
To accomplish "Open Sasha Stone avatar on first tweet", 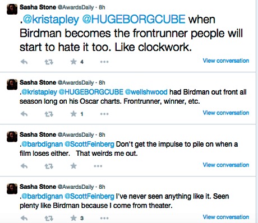I will 12,9.
